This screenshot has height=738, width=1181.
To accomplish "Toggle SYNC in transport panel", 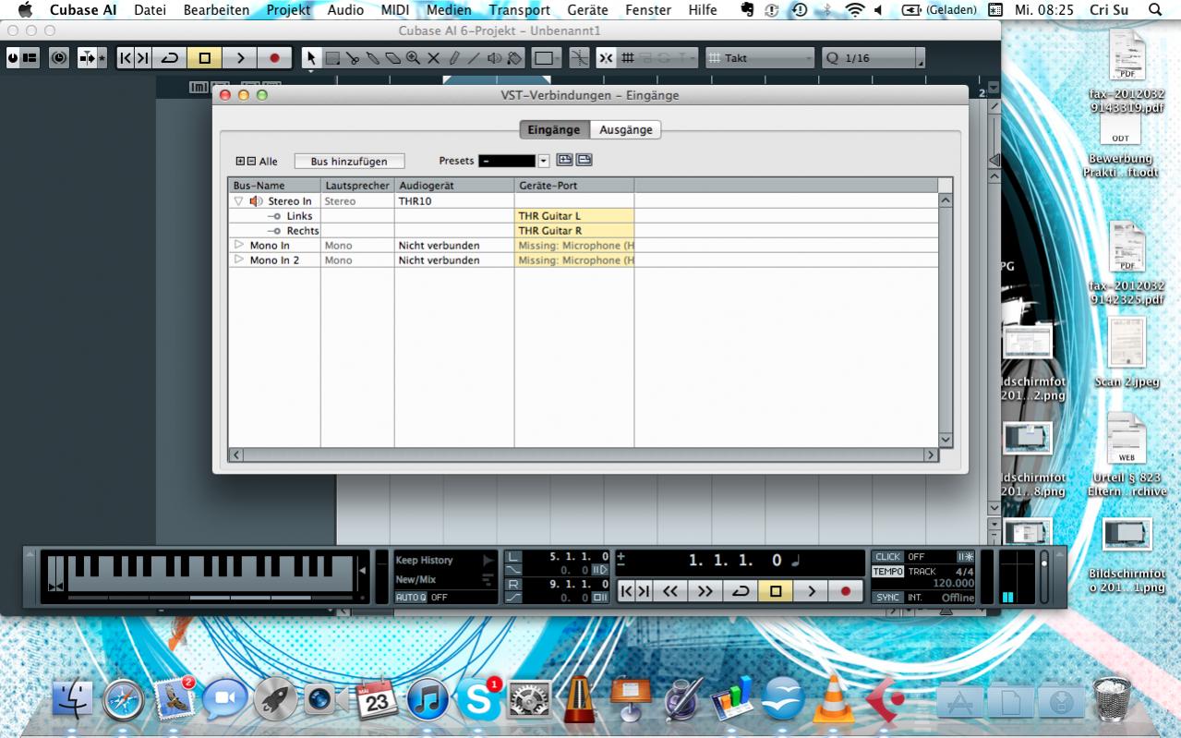I will [887, 598].
